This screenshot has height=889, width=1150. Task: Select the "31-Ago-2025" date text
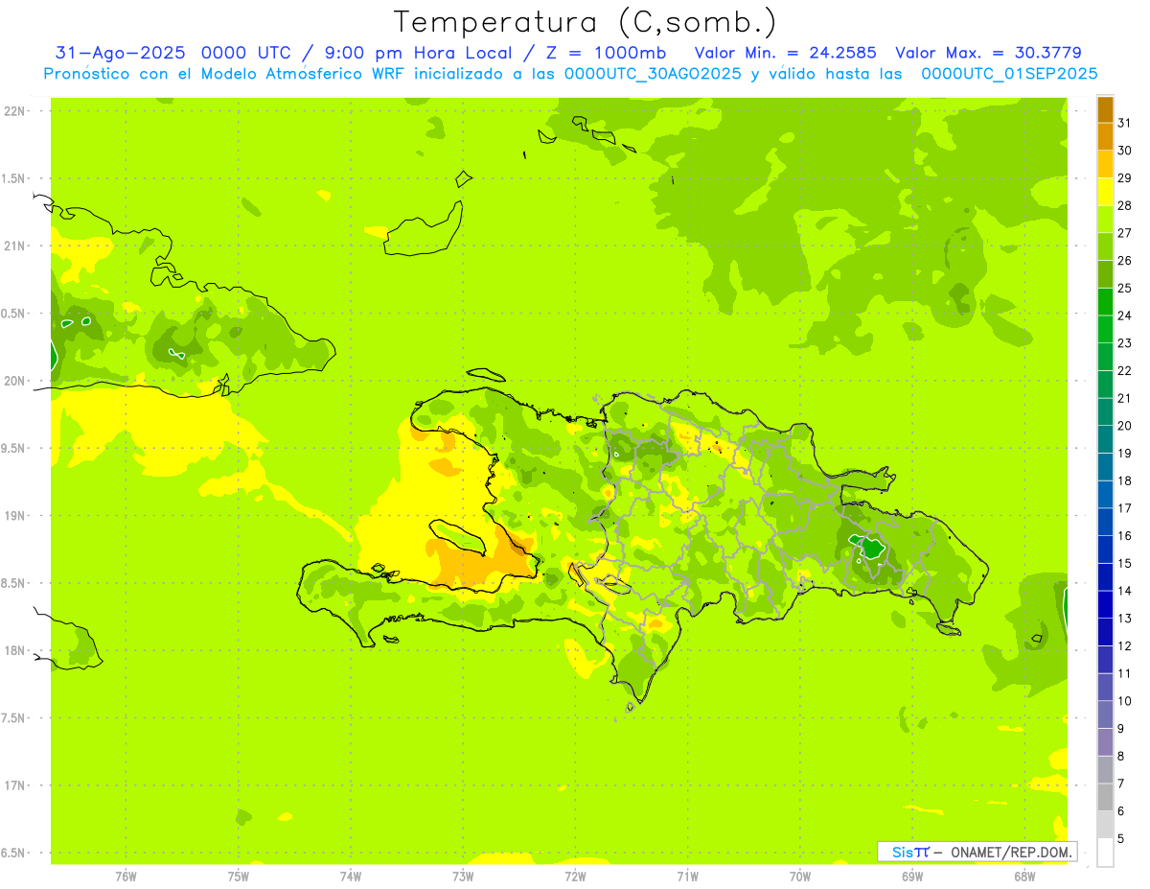pyautogui.click(x=121, y=53)
